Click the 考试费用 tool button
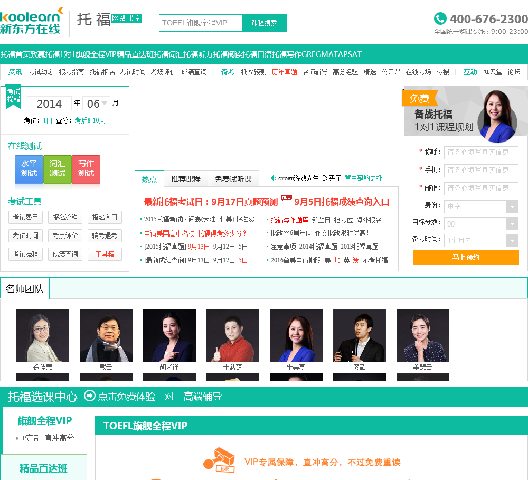528x480 pixels. pyautogui.click(x=25, y=217)
